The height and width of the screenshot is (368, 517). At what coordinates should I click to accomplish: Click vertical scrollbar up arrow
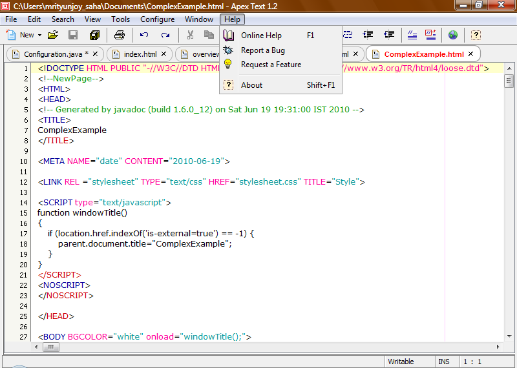509,68
